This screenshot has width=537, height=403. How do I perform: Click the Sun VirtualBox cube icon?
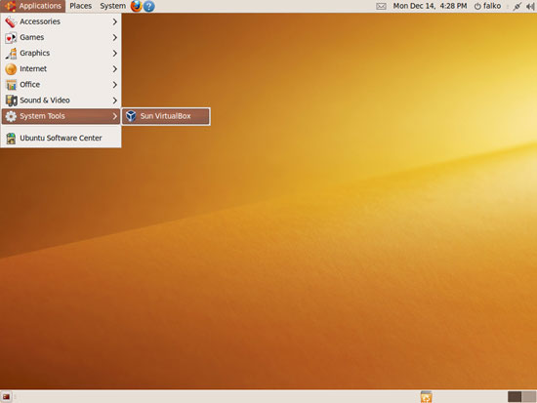(131, 116)
